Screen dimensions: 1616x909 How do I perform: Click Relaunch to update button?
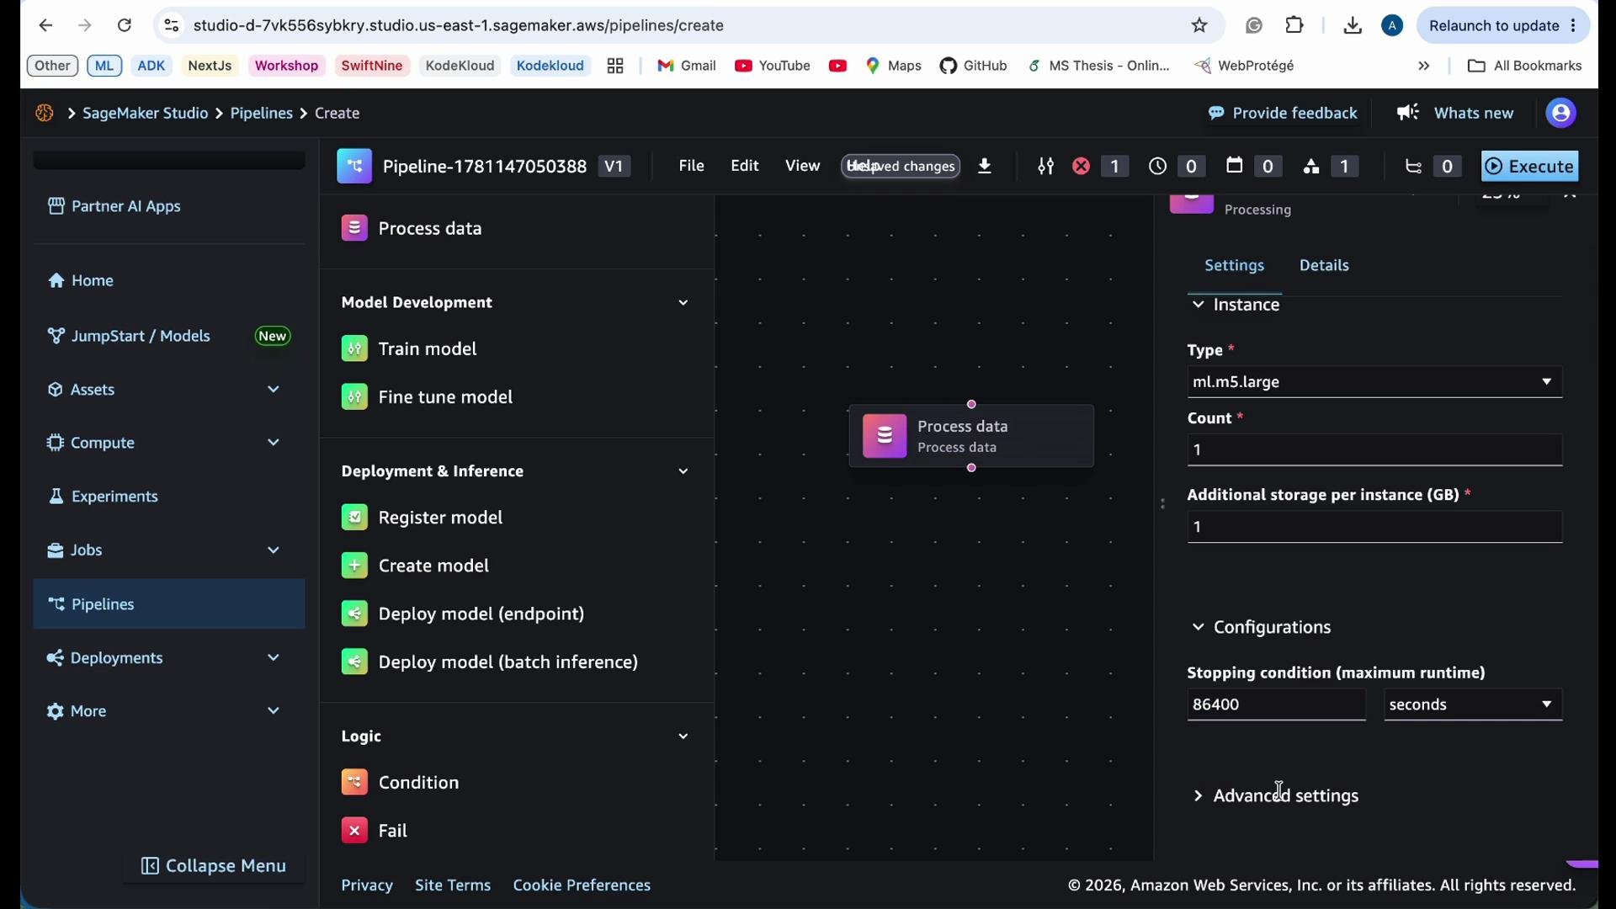click(1504, 25)
